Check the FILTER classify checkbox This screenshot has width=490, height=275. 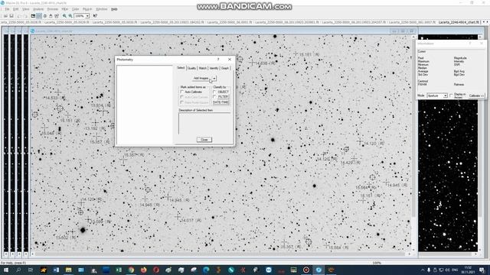pyautogui.click(x=214, y=97)
